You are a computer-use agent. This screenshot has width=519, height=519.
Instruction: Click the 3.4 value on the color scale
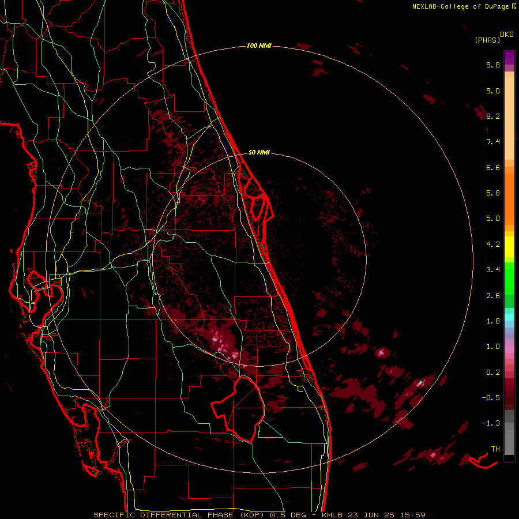click(493, 270)
